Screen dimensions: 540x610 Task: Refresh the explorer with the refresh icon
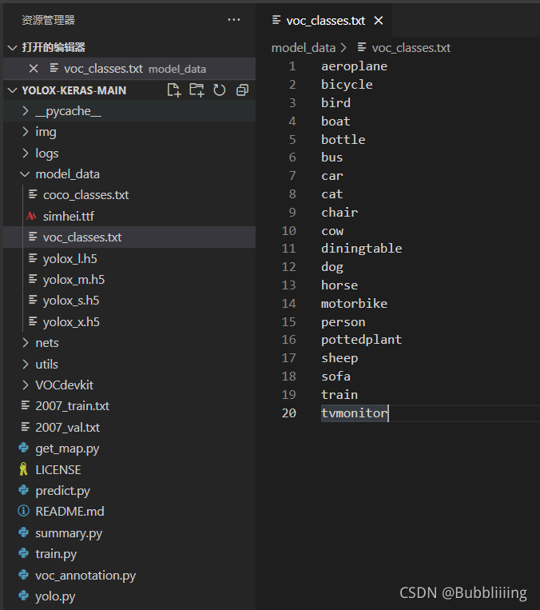point(219,90)
